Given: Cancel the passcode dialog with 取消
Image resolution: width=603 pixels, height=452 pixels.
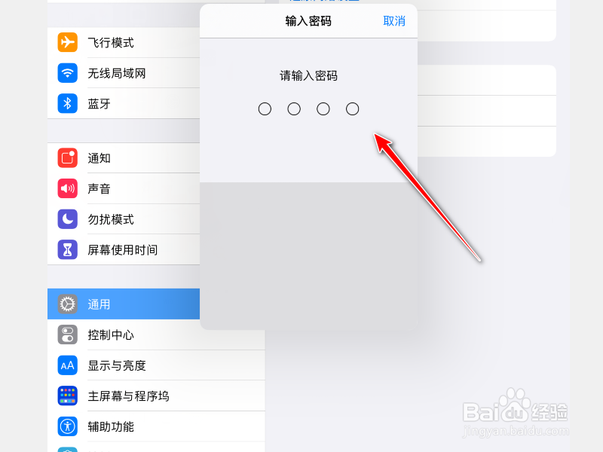Looking at the screenshot, I should tap(394, 21).
